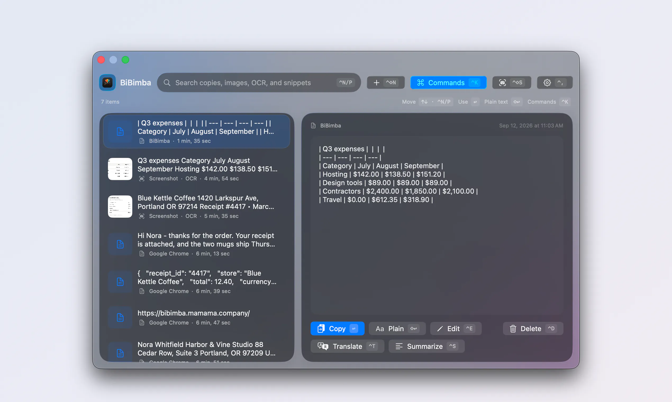The height and width of the screenshot is (402, 672).
Task: Click the Translate language icon
Action: (x=323, y=346)
